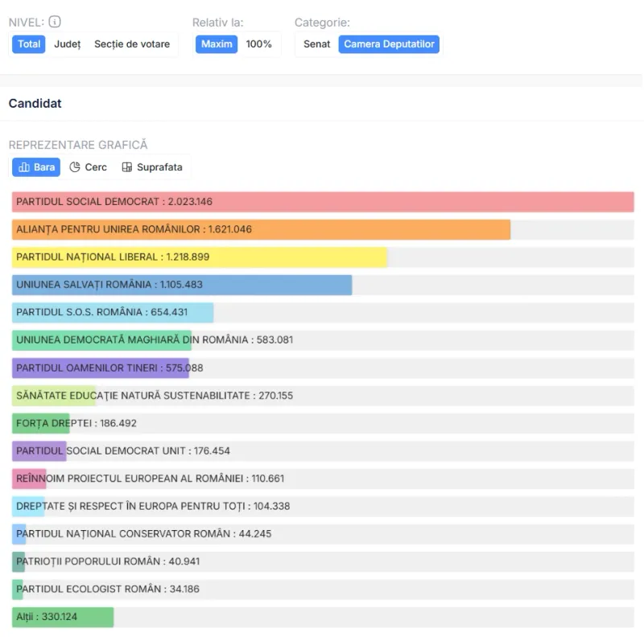This screenshot has width=644, height=637.
Task: Click Alianța pentru Unirea Românilor bar
Action: pyautogui.click(x=261, y=229)
